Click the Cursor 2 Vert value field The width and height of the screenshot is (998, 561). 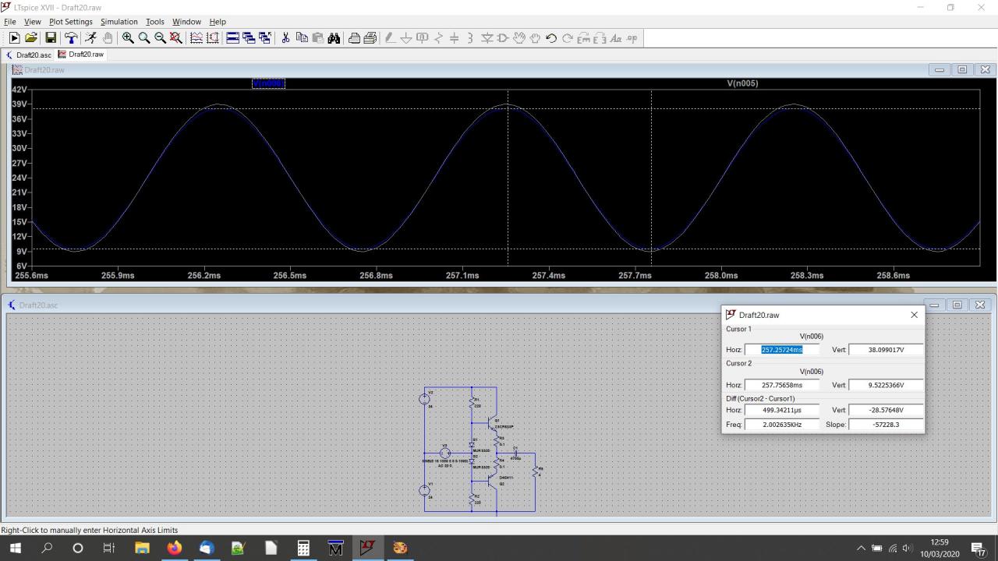886,385
